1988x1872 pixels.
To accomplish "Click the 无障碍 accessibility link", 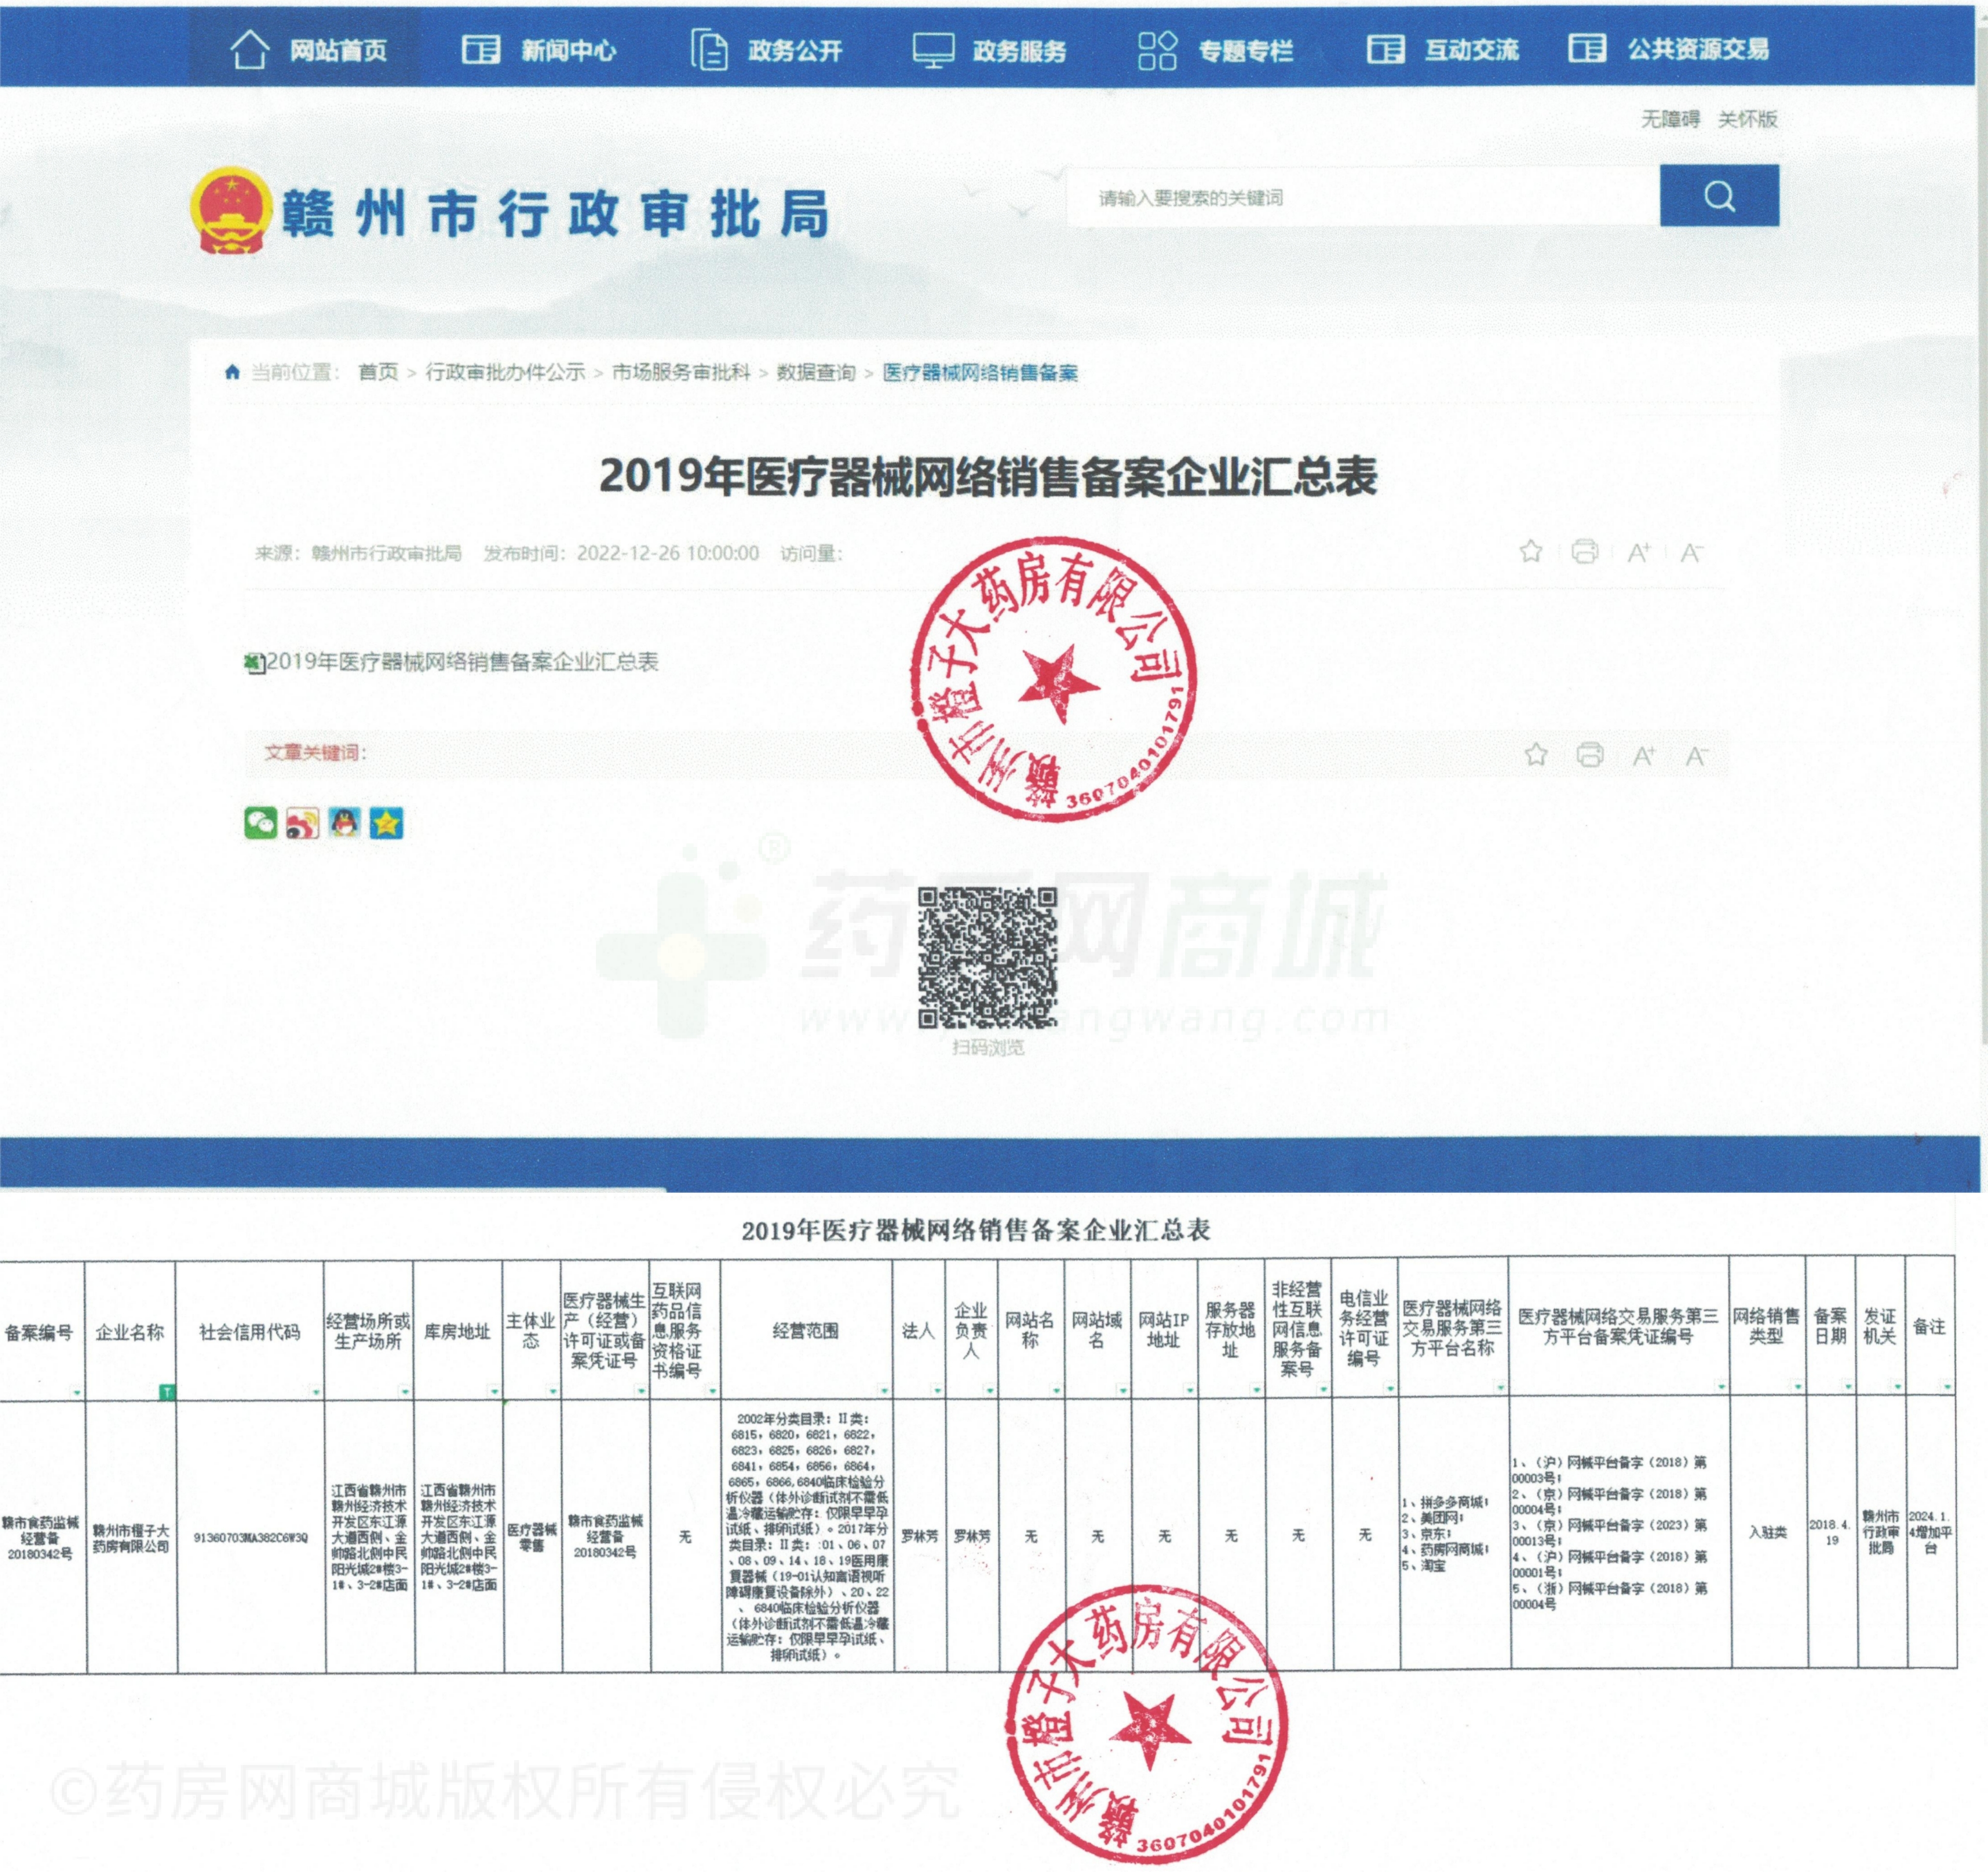I will point(1670,119).
